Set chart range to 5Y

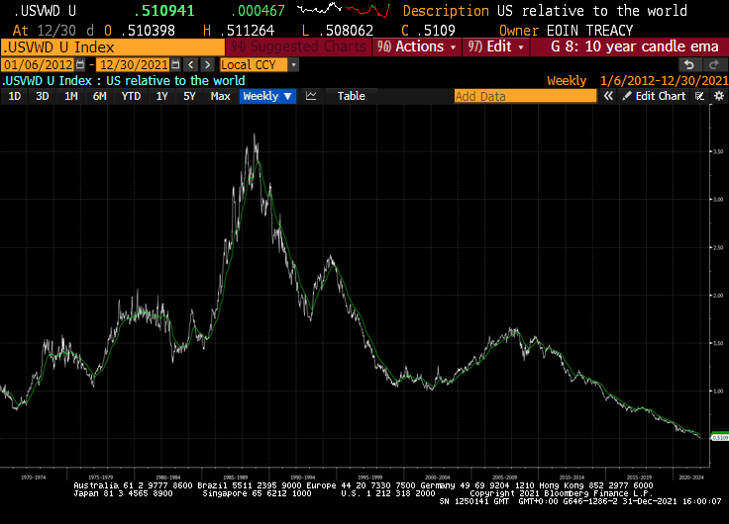(x=189, y=96)
